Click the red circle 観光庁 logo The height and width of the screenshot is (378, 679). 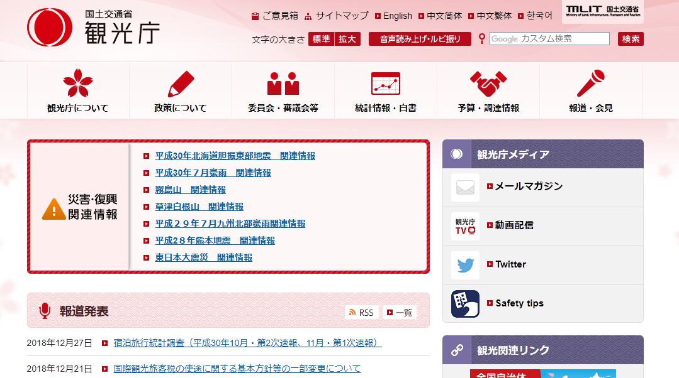click(50, 27)
